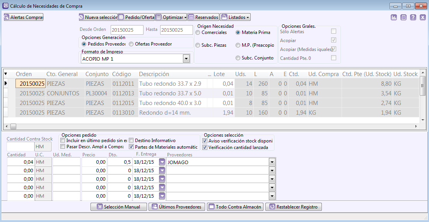Enable the Destino Informativo checkbox

point(132,141)
